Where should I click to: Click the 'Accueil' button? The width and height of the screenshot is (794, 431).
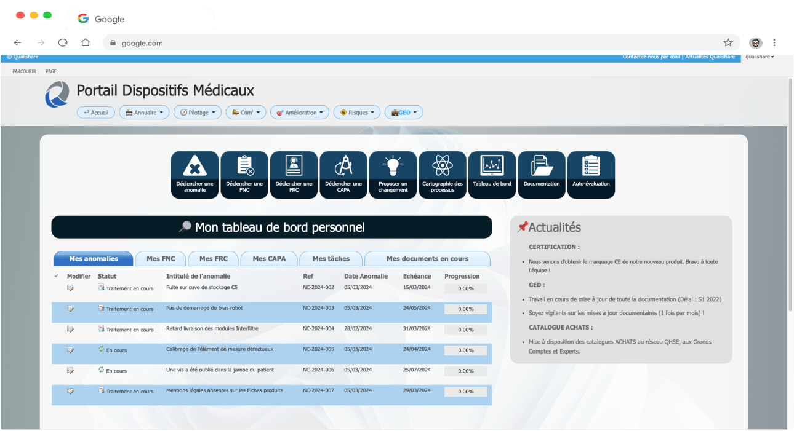95,112
